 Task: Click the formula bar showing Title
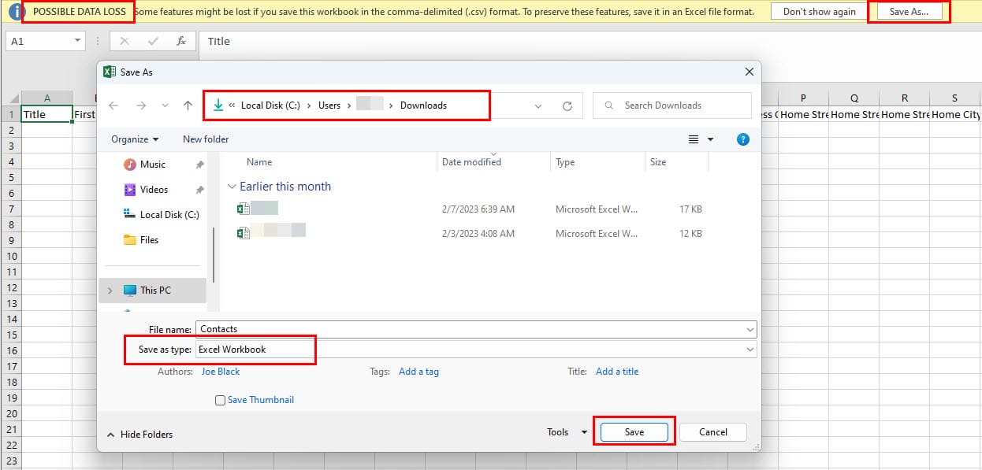point(590,41)
